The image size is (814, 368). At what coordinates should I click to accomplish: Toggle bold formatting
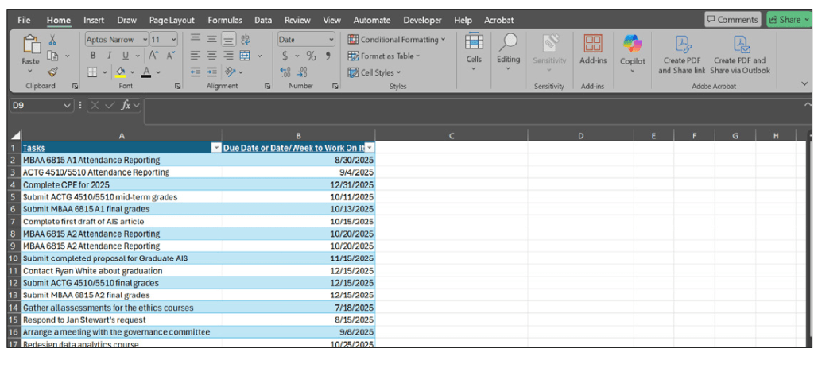[93, 56]
